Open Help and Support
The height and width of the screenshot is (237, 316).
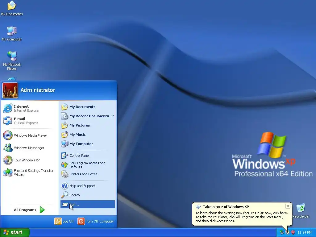pos(87,186)
